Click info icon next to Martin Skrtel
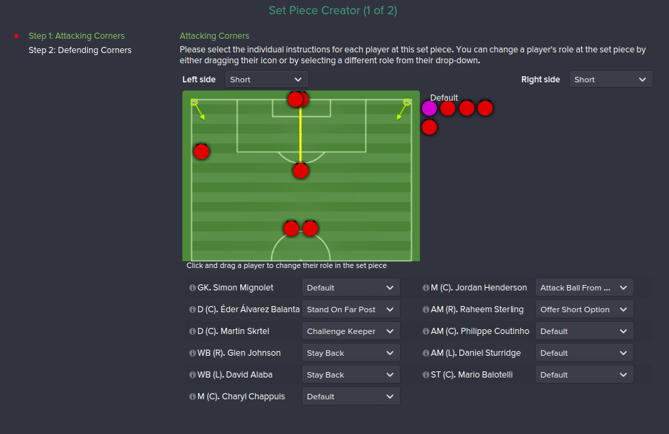The width and height of the screenshot is (669, 434). tap(193, 331)
